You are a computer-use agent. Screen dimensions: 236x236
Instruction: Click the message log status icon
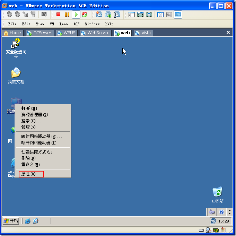coord(223,230)
